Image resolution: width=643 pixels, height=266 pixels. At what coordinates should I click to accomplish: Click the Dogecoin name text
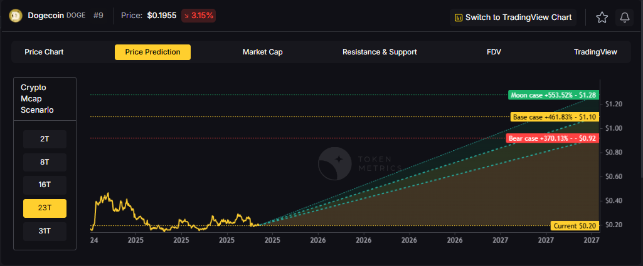(x=46, y=16)
